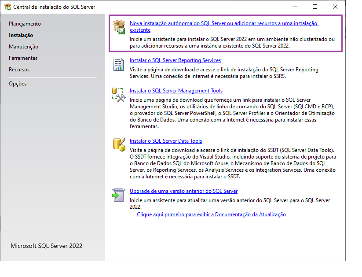
Task: Show the Opções page
Action: (x=18, y=84)
